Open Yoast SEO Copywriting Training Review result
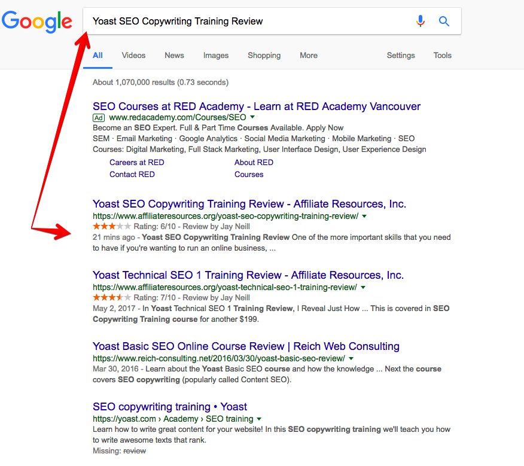The height and width of the screenshot is (466, 524). click(x=249, y=204)
